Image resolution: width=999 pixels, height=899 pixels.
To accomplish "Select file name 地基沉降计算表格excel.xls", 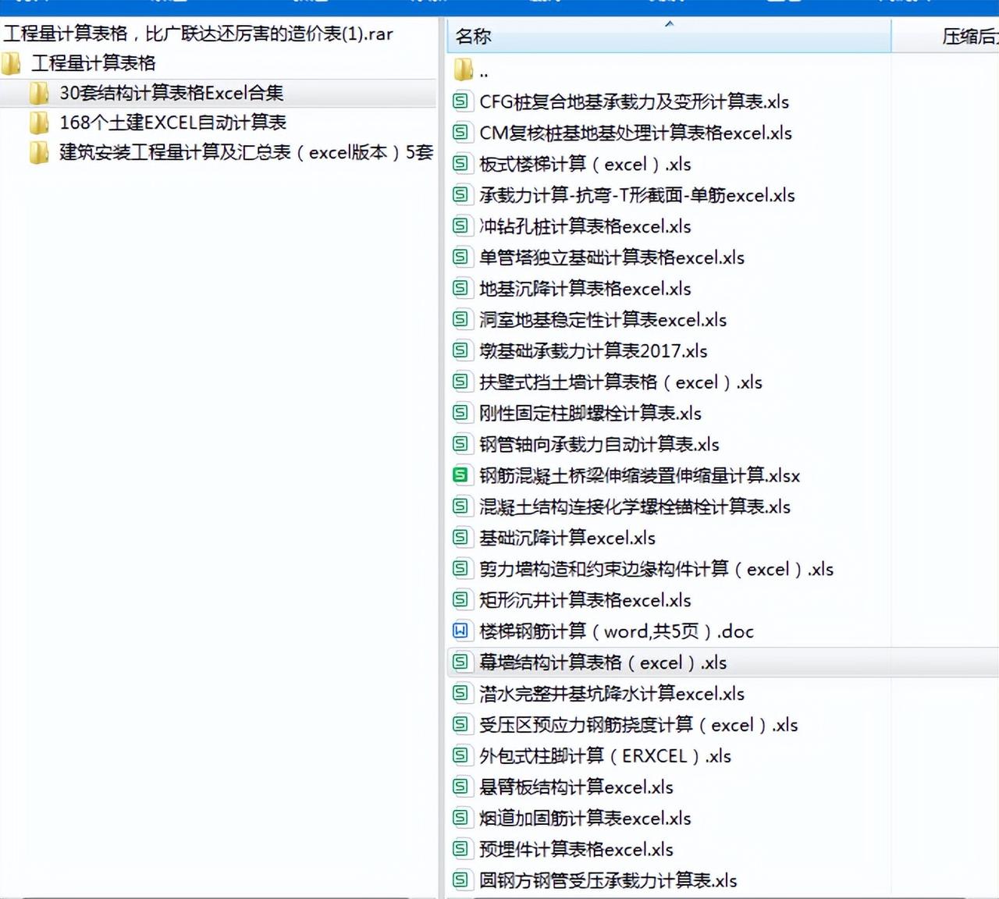I will pyautogui.click(x=585, y=289).
